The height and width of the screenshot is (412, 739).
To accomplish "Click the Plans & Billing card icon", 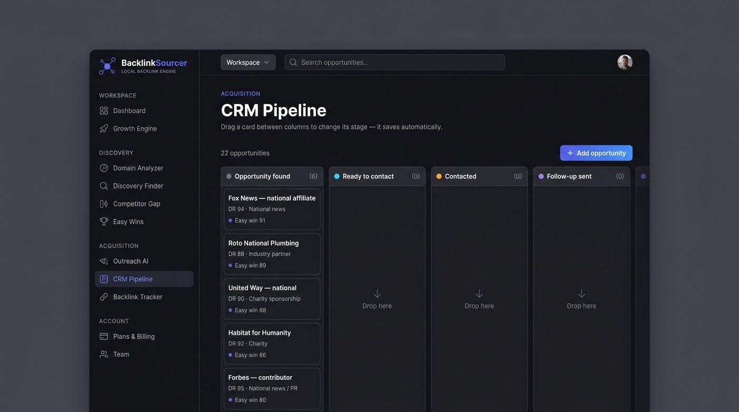I will [104, 337].
